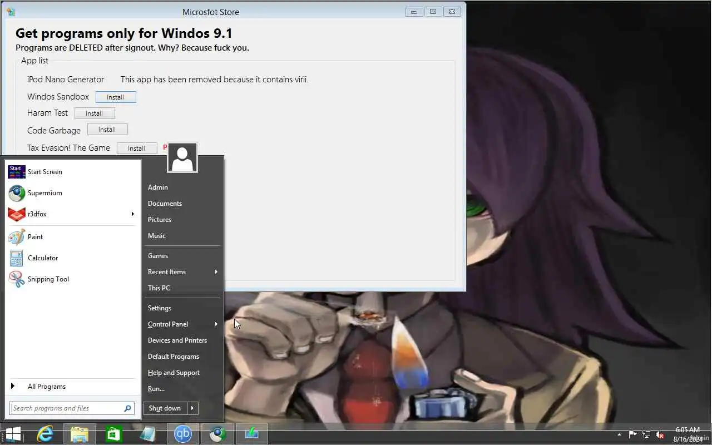Open the Start Screen tile icon

17,172
